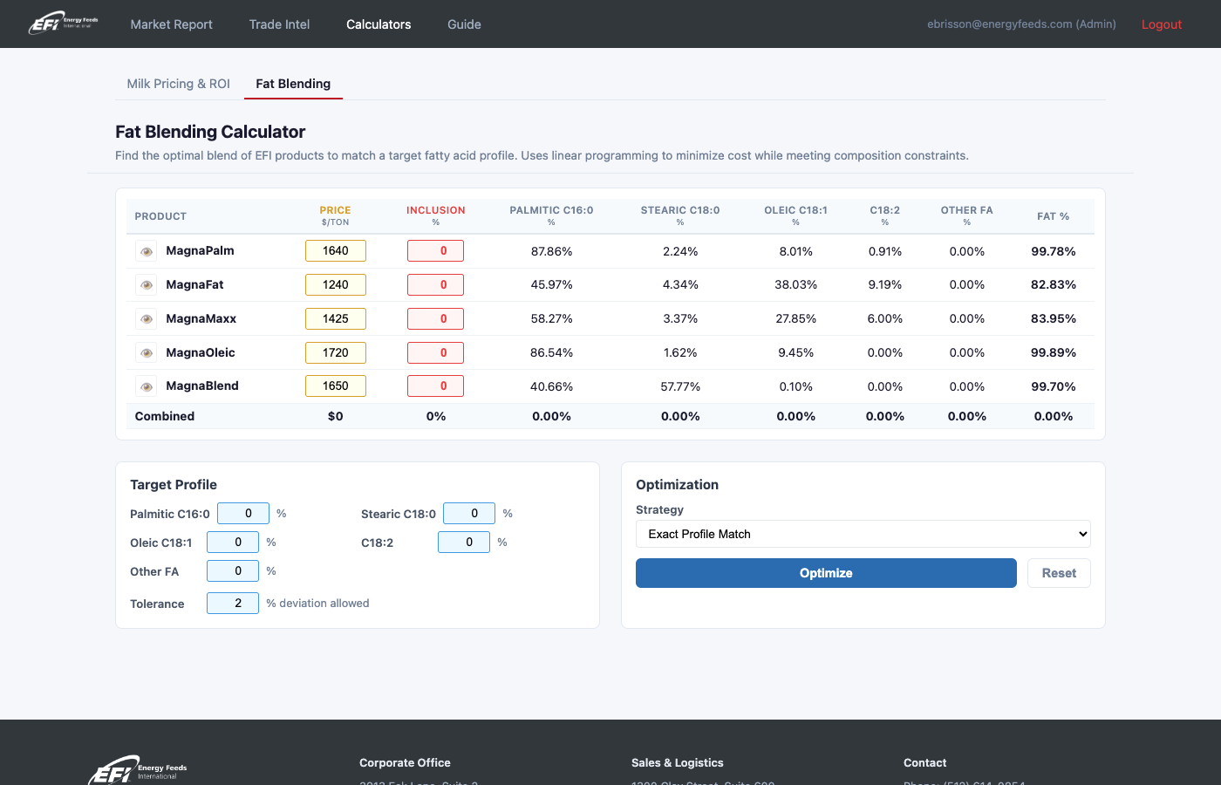Toggle the MagnaMaxx eye icon

point(146,318)
